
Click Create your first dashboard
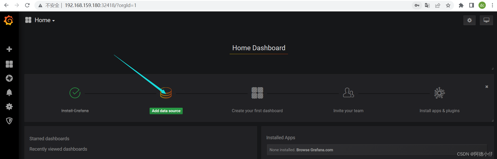257,111
